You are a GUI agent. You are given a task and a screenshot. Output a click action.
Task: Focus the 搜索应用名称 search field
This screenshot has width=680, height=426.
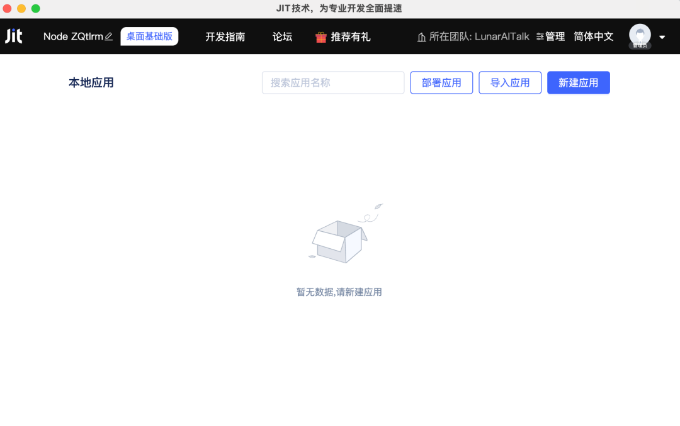[x=333, y=83]
